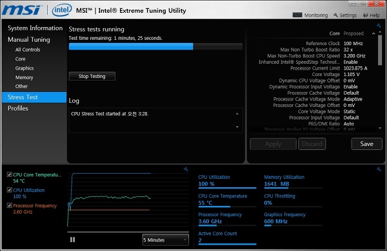
Task: Close the Extreme Tuning Utility window
Action: coord(377,3)
